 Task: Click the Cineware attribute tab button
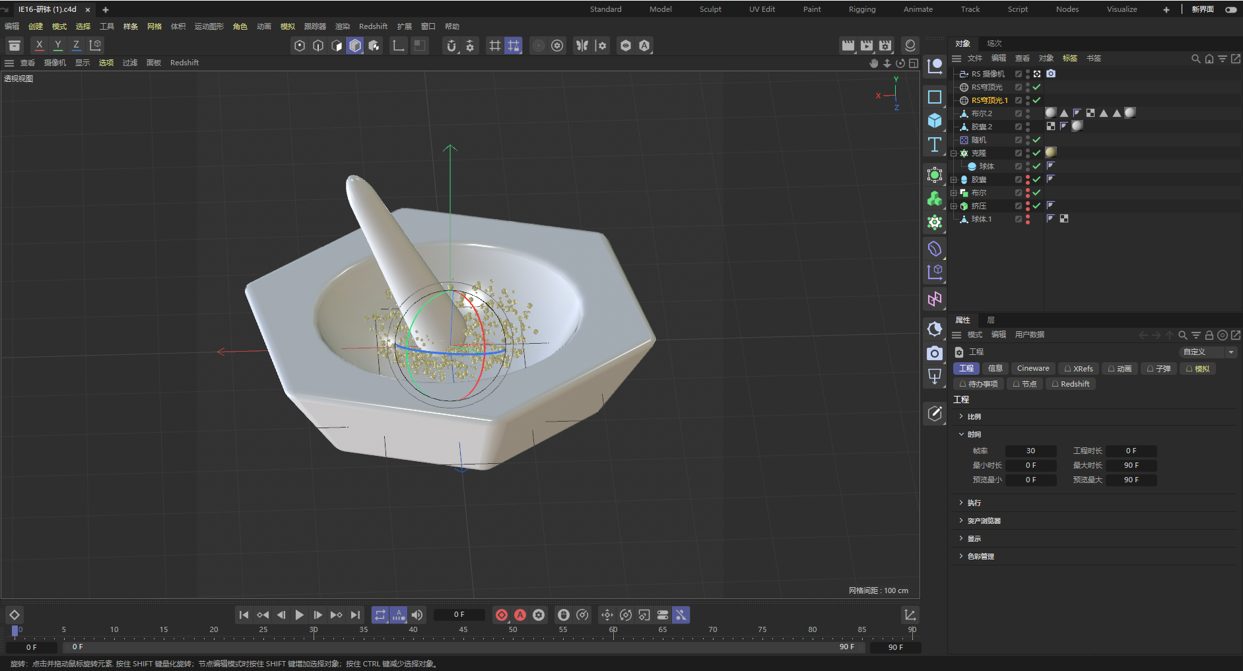tap(1032, 369)
